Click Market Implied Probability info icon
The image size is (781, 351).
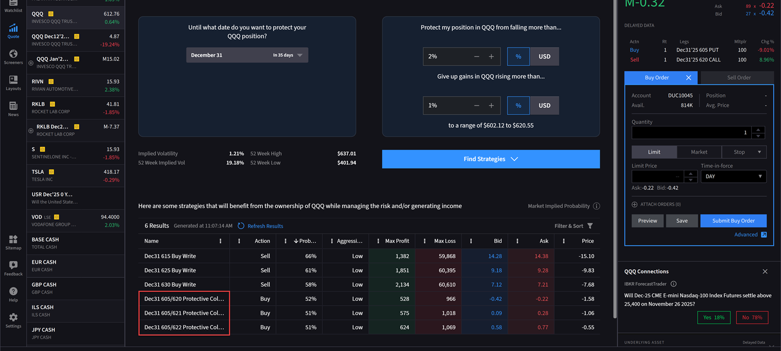[x=597, y=206]
